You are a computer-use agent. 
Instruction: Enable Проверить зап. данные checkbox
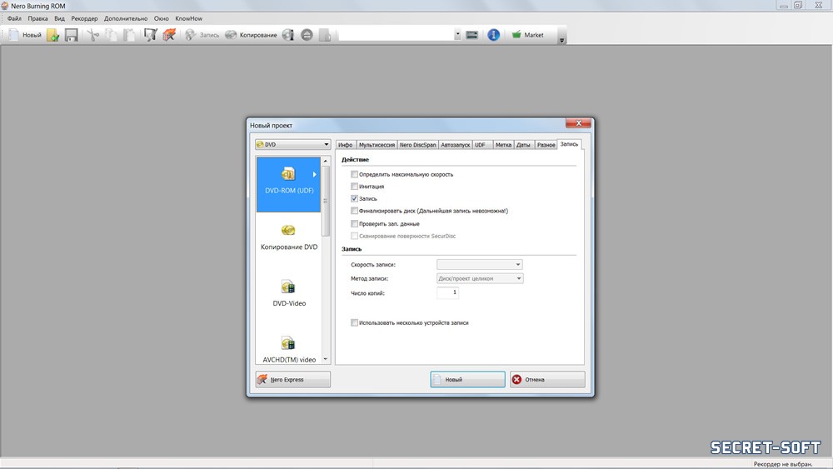354,223
